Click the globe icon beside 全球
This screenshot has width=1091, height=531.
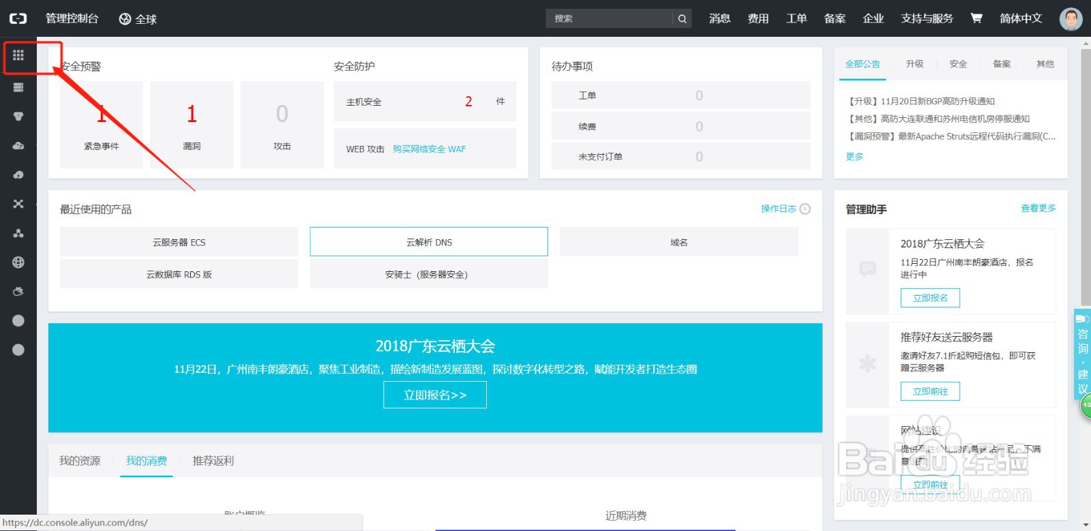tap(125, 19)
